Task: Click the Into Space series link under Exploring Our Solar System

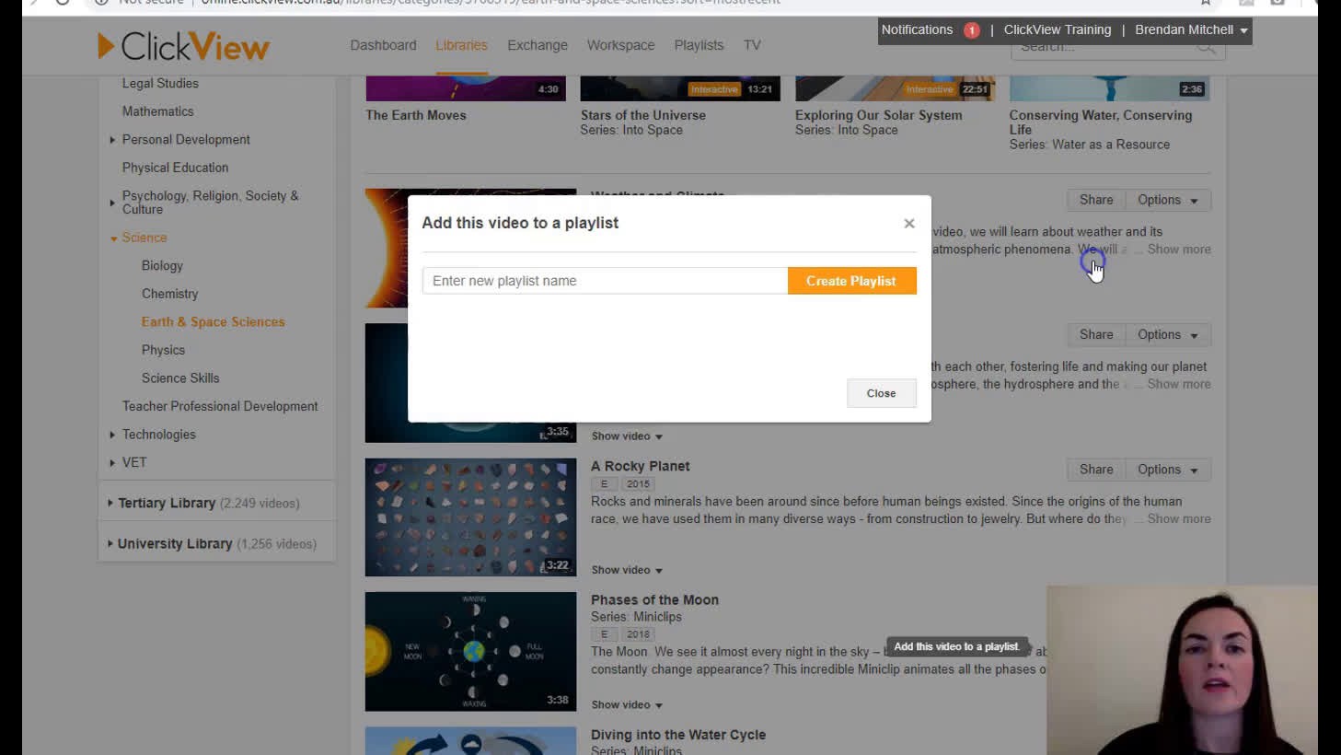Action: click(x=868, y=130)
